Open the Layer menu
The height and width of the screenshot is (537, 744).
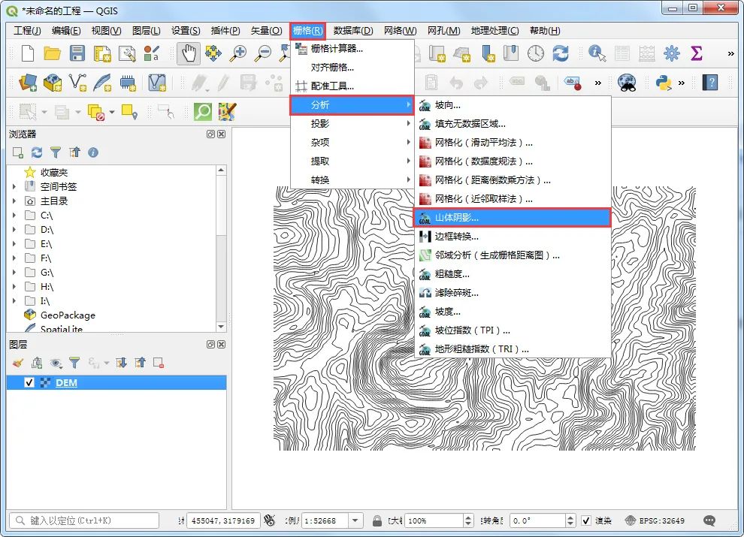pos(146,30)
